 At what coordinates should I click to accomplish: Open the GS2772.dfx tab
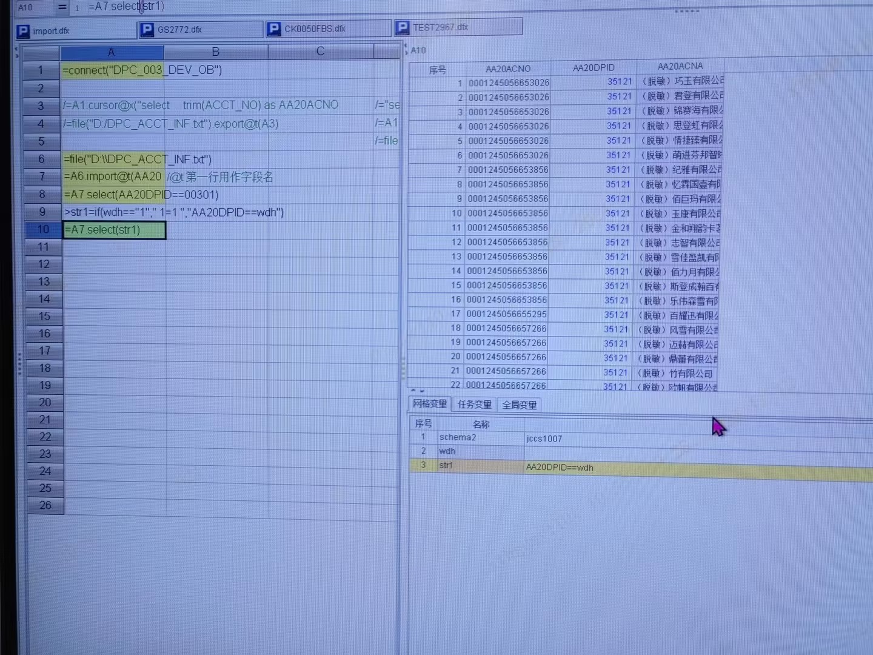pyautogui.click(x=201, y=29)
